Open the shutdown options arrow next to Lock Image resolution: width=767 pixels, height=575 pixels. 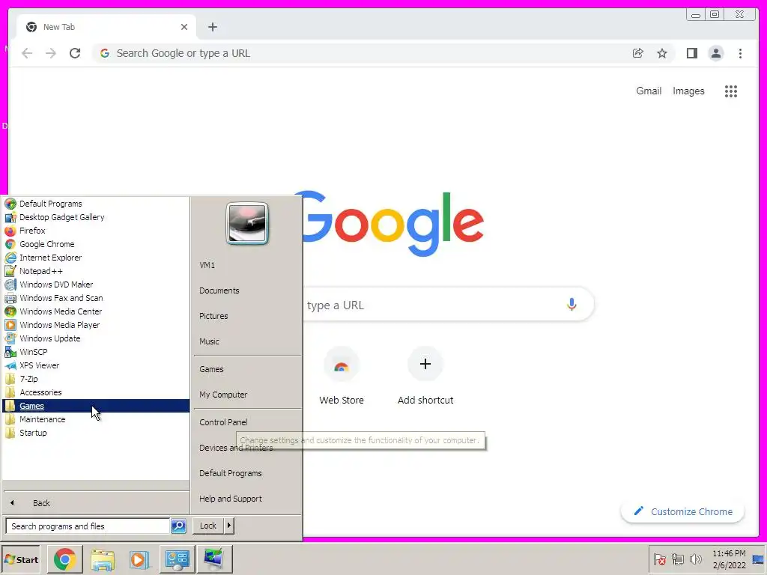pyautogui.click(x=229, y=526)
